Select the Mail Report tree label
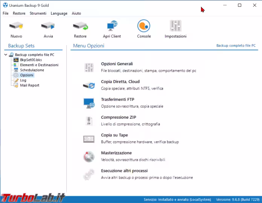Image resolution: width=262 pixels, height=203 pixels. [x=30, y=85]
